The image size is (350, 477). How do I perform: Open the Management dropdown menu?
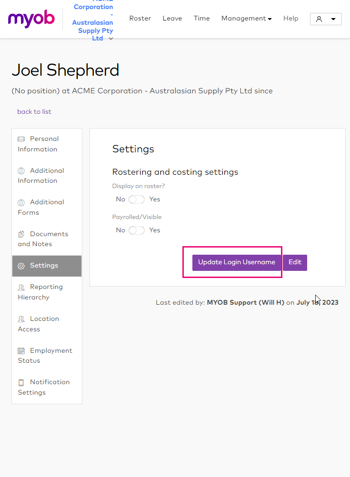[246, 19]
